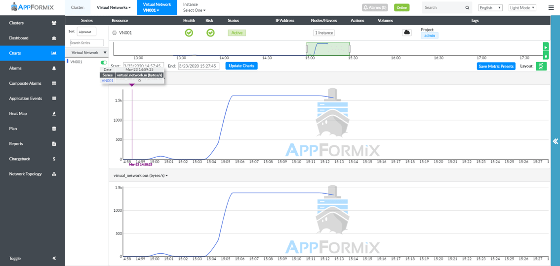Click the VN001 link in the tooltip
This screenshot has width=560, height=266.
click(x=108, y=81)
